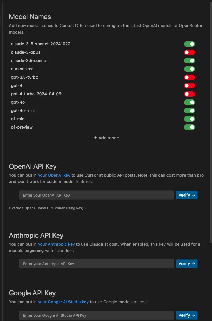Switch on the gpt-4 model toggle

pyautogui.click(x=189, y=86)
